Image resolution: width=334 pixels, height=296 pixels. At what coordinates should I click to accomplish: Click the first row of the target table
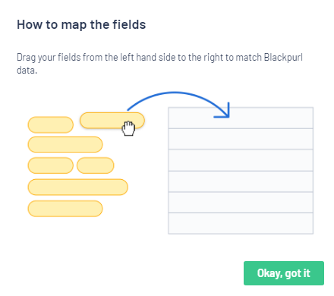point(241,118)
